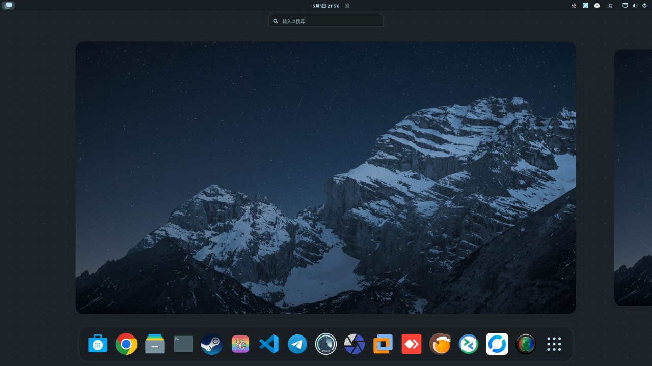This screenshot has height=366, width=652.
Task: Open the software store bag icon
Action: tap(98, 344)
